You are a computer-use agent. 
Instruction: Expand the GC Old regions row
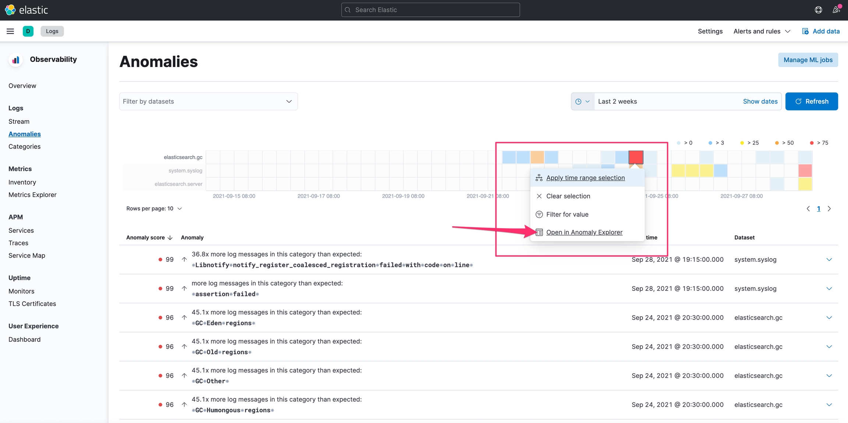(829, 347)
